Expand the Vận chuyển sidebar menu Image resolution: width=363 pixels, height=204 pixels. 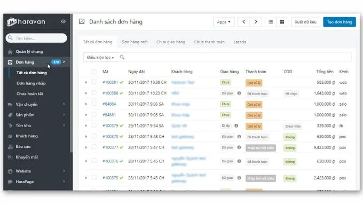[x=36, y=105]
